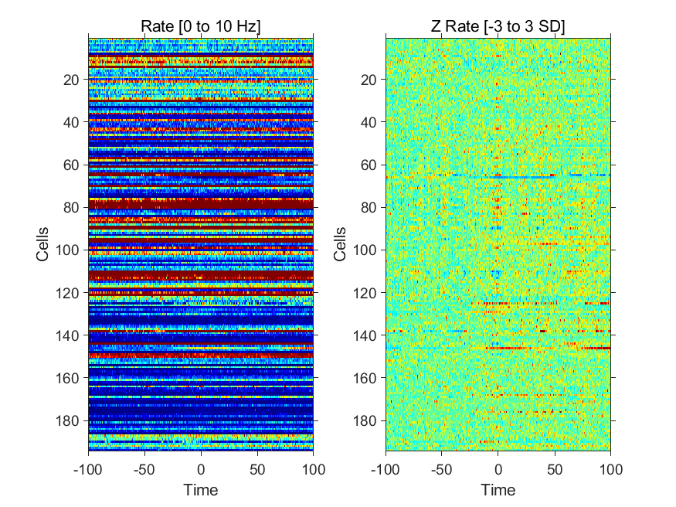Select the 0 tick label on right time axis
The width and height of the screenshot is (676, 507).
coord(498,469)
